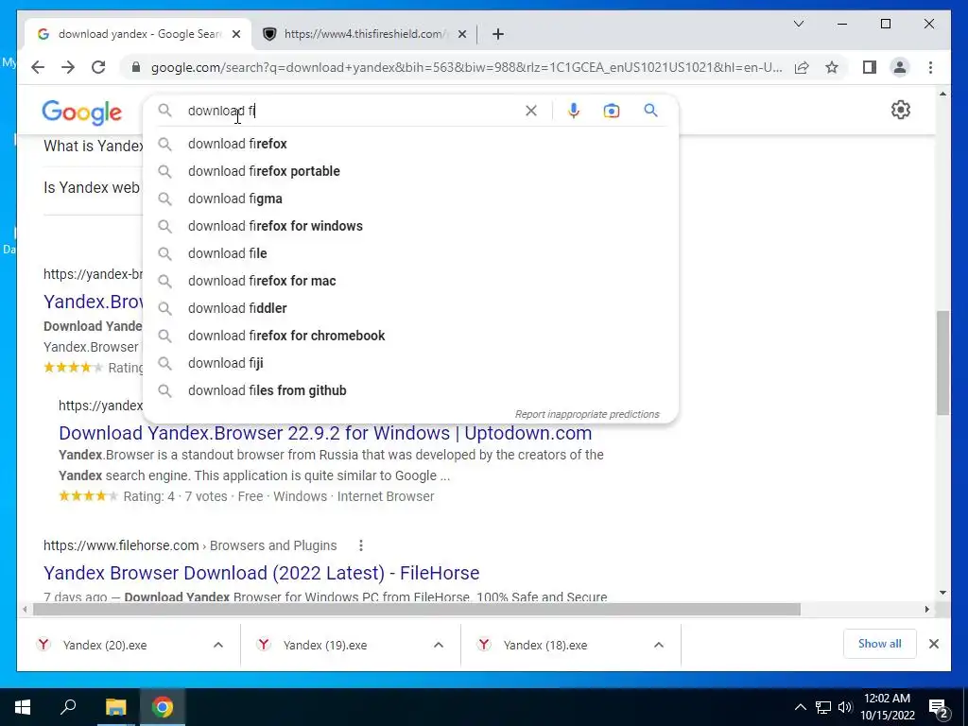
Task: Open the Chrome profile avatar
Action: pyautogui.click(x=900, y=67)
